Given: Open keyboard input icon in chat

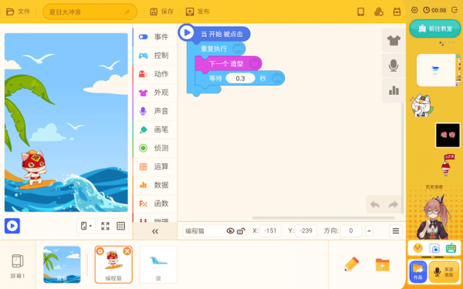Looking at the screenshot, I should pos(451,248).
